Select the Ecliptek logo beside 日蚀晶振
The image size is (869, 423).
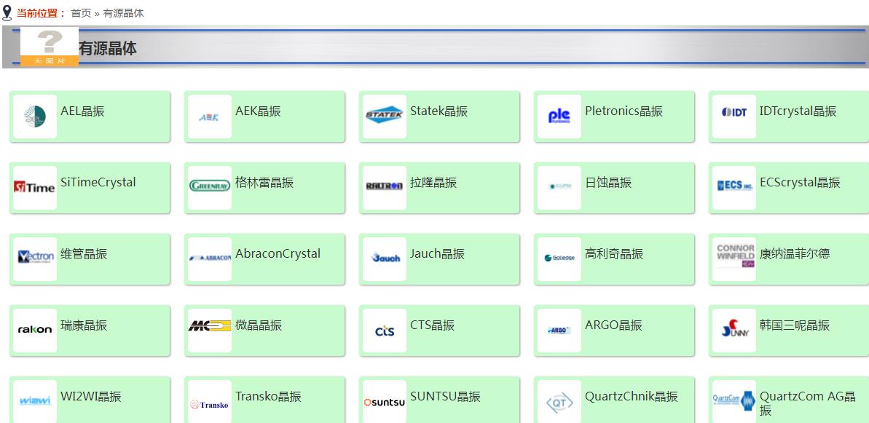(x=559, y=188)
